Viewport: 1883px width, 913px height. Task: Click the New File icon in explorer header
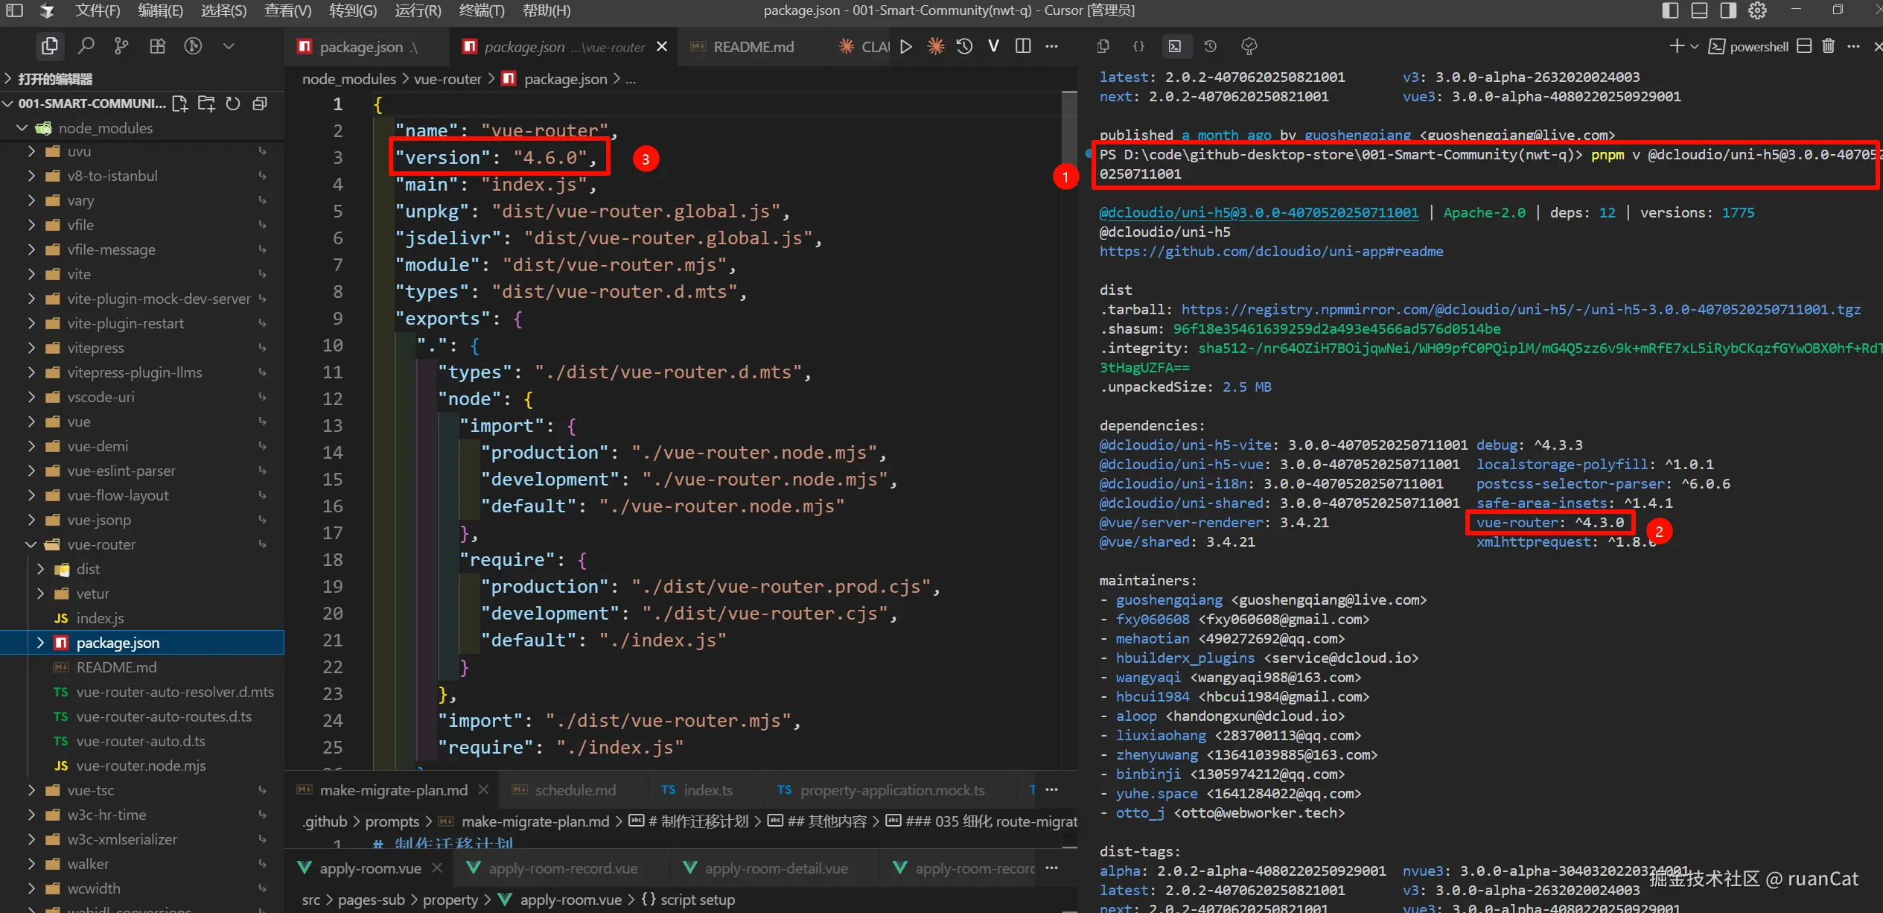(180, 104)
